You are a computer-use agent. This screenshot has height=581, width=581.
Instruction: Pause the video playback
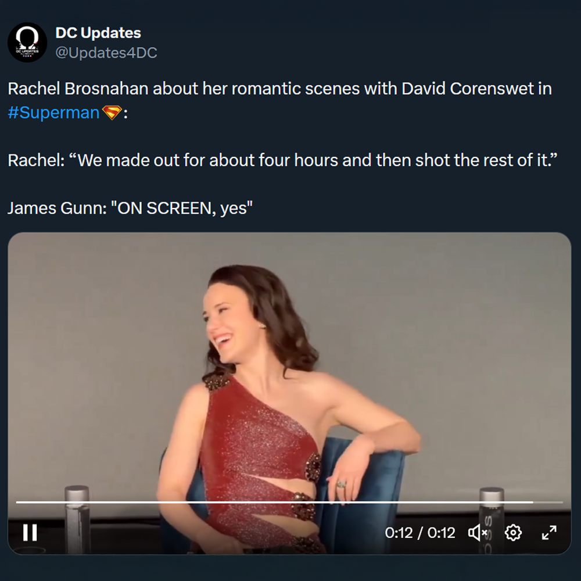(30, 532)
